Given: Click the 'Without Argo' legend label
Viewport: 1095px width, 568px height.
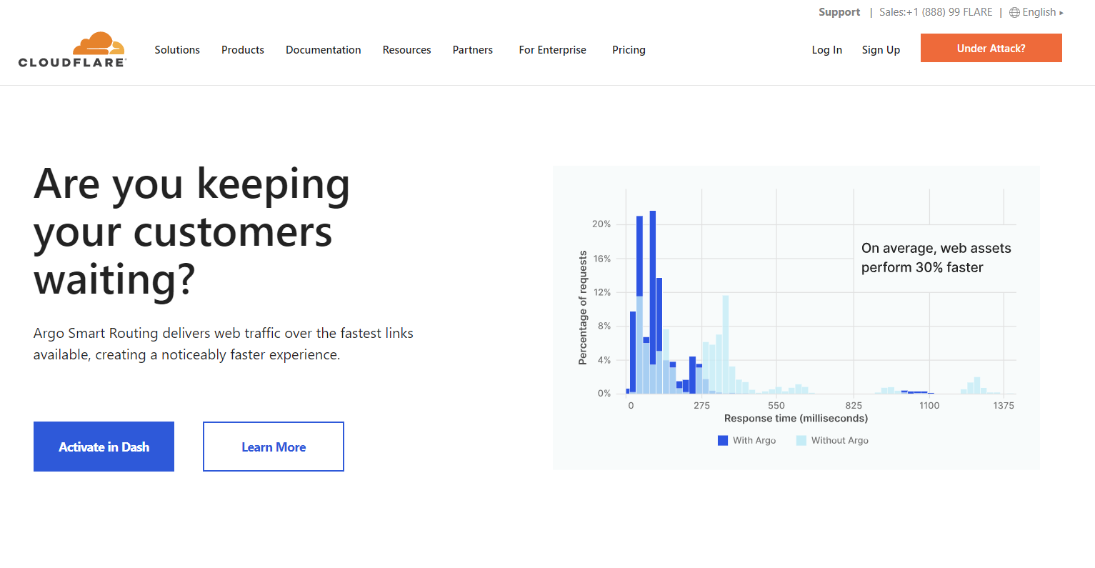Looking at the screenshot, I should [840, 441].
